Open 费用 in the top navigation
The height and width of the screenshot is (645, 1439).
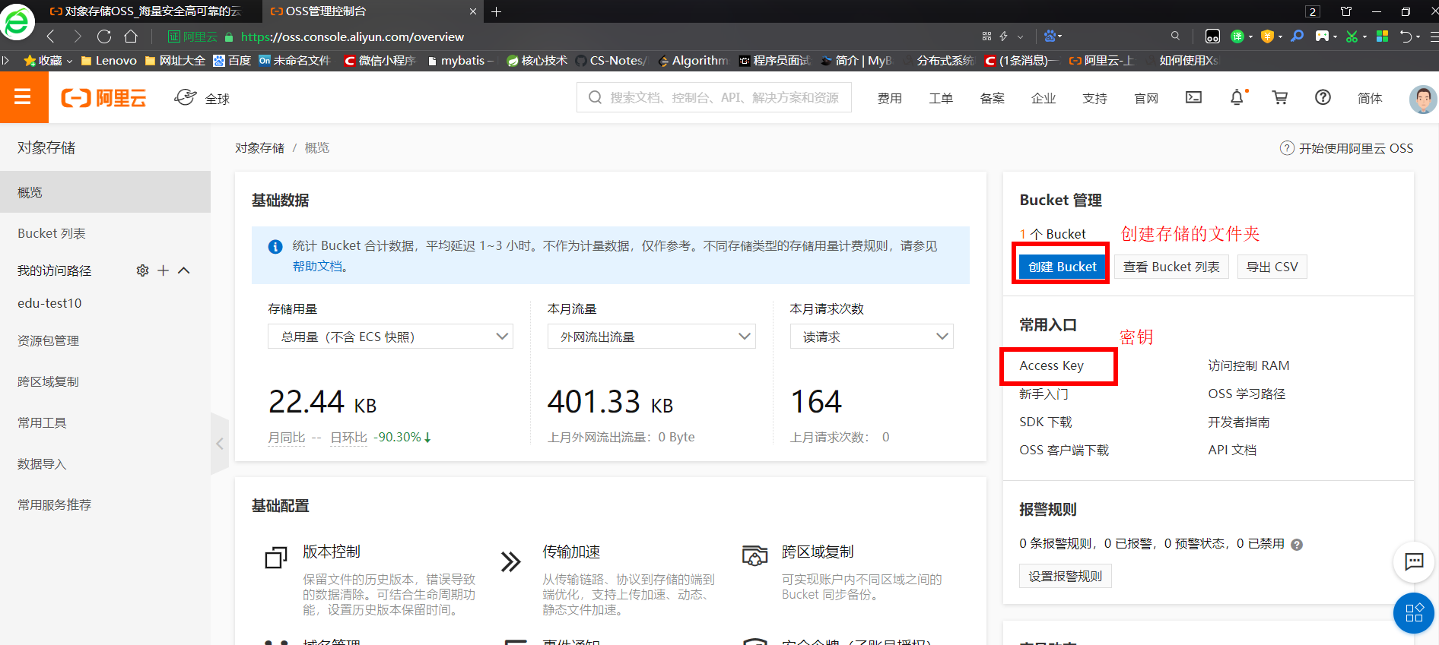(x=889, y=98)
